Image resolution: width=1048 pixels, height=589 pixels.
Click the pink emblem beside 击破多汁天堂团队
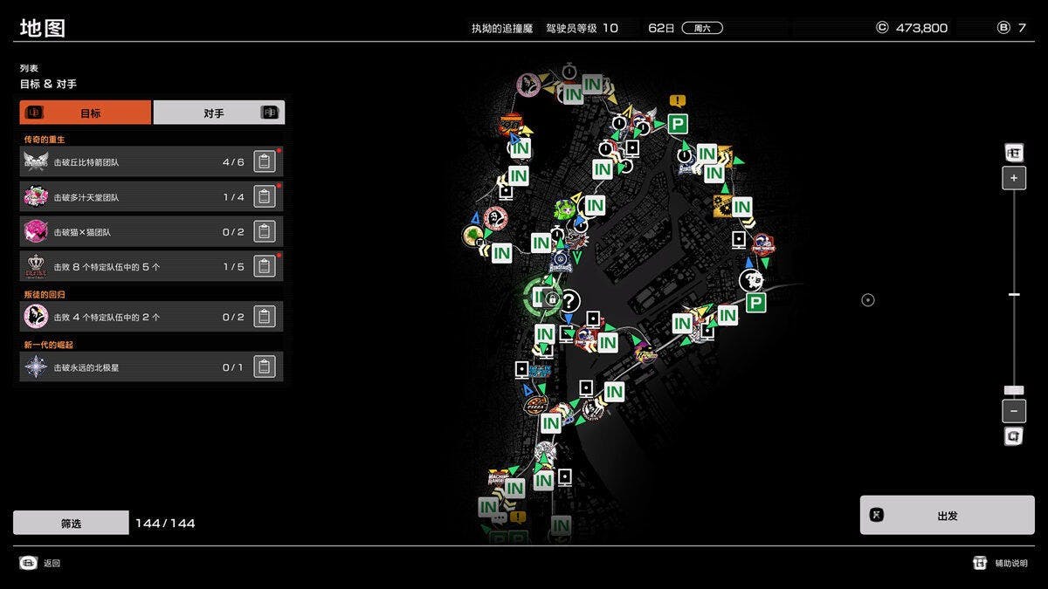click(36, 197)
